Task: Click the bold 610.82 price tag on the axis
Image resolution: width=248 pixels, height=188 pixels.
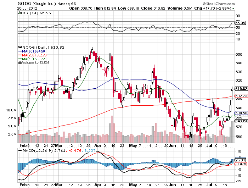Action: coord(241,89)
